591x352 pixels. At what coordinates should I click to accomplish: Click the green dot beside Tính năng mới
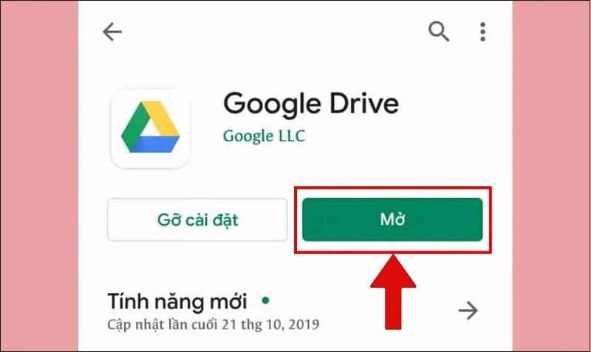click(x=266, y=300)
